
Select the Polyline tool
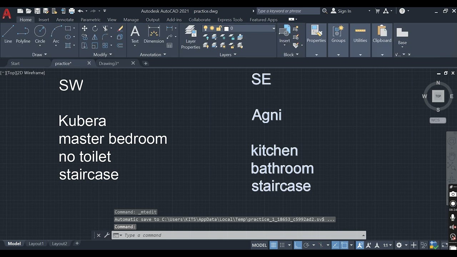[23, 34]
